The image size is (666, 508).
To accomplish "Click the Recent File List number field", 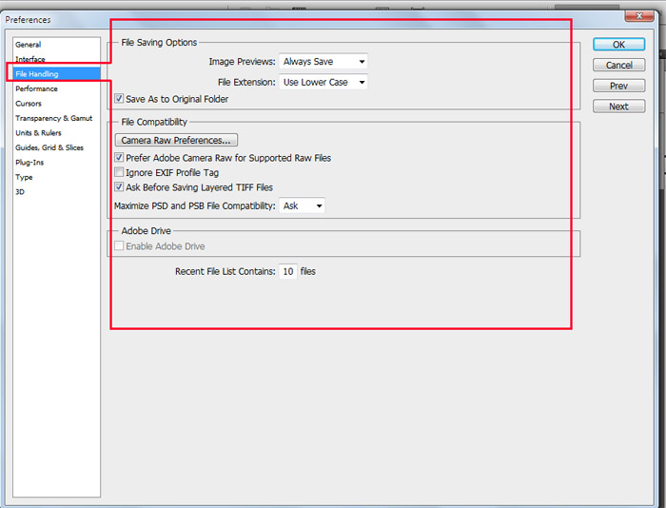I will click(287, 272).
